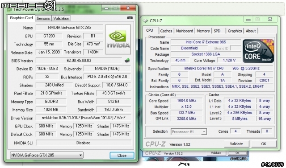Viewport: 286px width, 168px height.
Task: Click the CPU-Z title bar icon
Action: [145, 21]
